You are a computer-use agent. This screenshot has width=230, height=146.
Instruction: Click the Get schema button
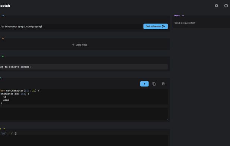coord(156,26)
